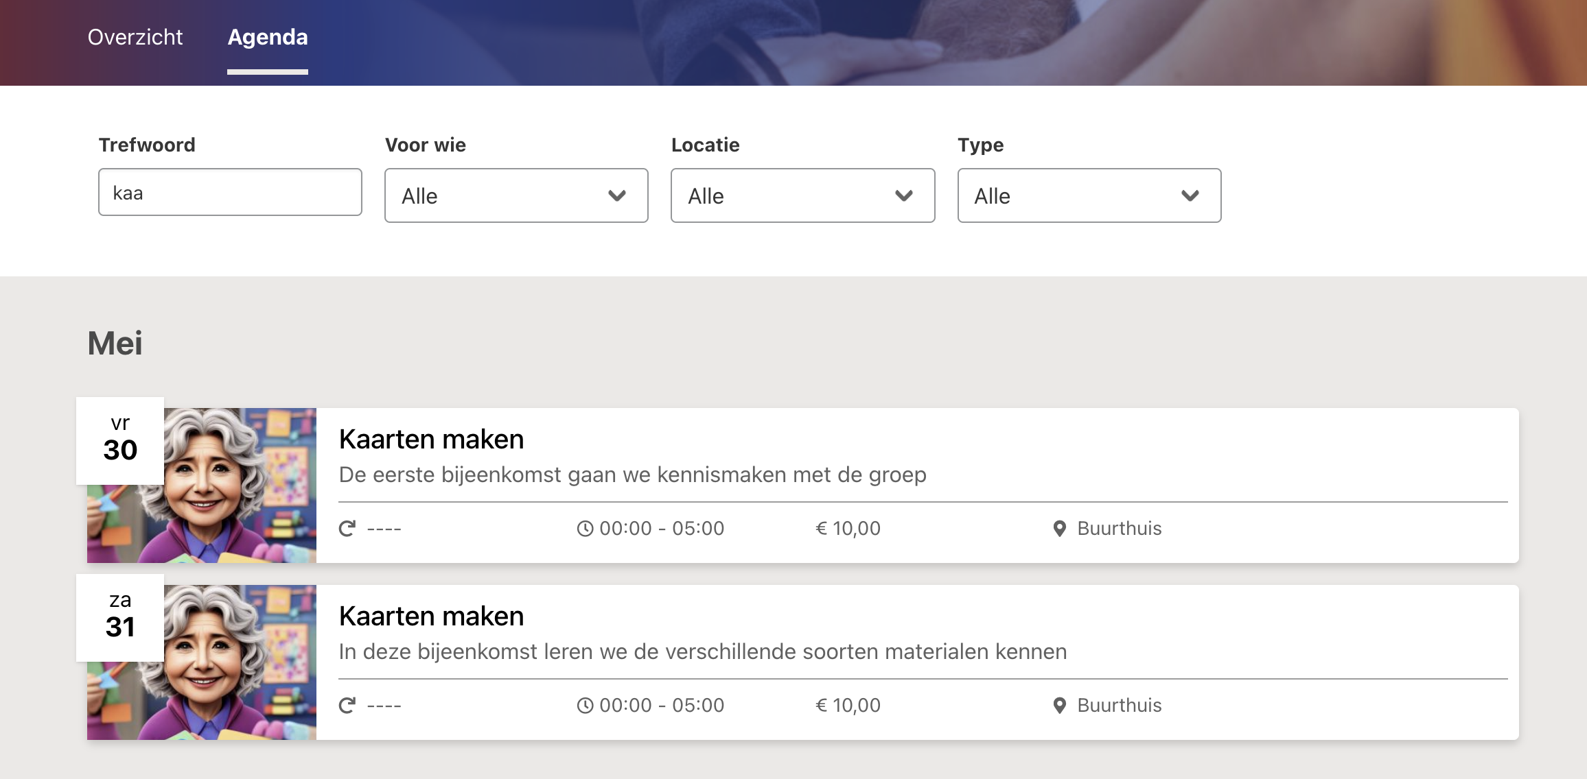1587x779 pixels.
Task: Expand the Locatie dropdown
Action: [x=802, y=195]
